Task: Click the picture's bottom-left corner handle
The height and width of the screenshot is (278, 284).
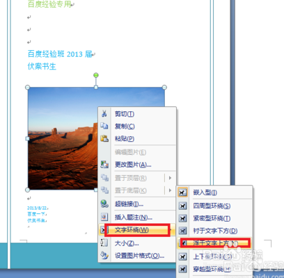Action: (x=27, y=190)
